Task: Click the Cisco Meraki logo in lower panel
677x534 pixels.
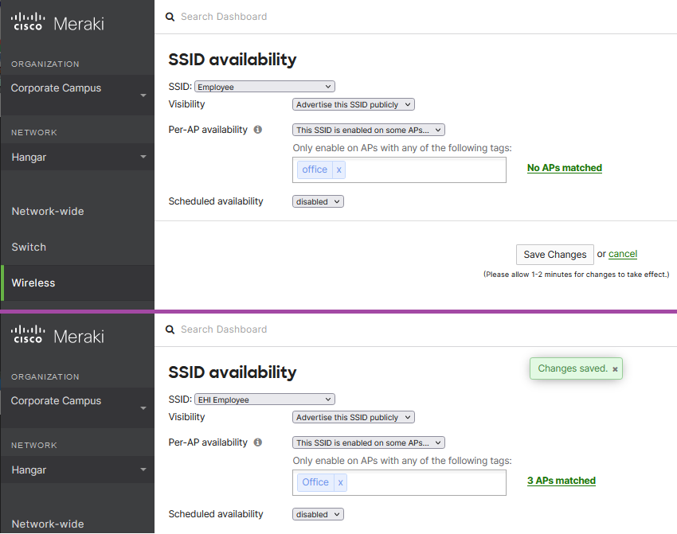Action: 57,336
